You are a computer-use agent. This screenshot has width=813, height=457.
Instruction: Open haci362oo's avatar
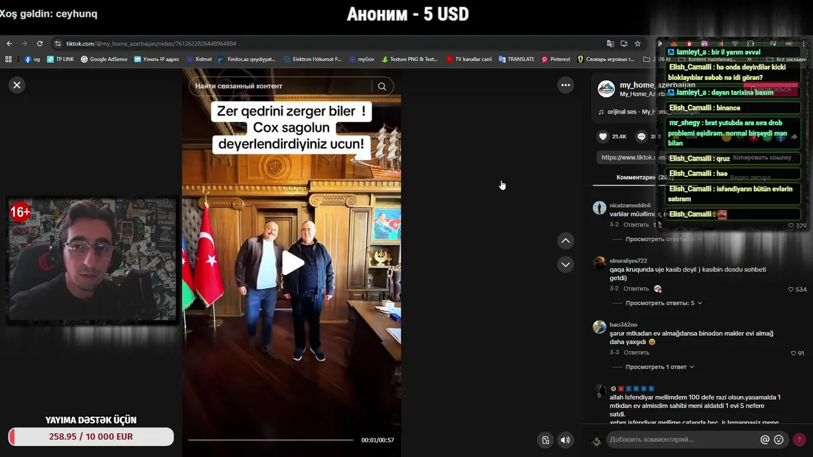coord(600,327)
